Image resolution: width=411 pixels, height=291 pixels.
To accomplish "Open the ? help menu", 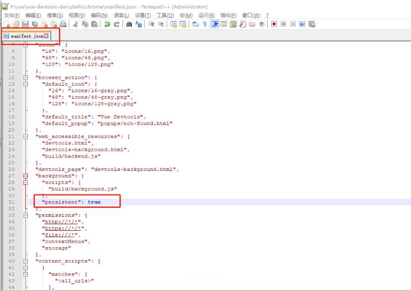I will [267, 15].
